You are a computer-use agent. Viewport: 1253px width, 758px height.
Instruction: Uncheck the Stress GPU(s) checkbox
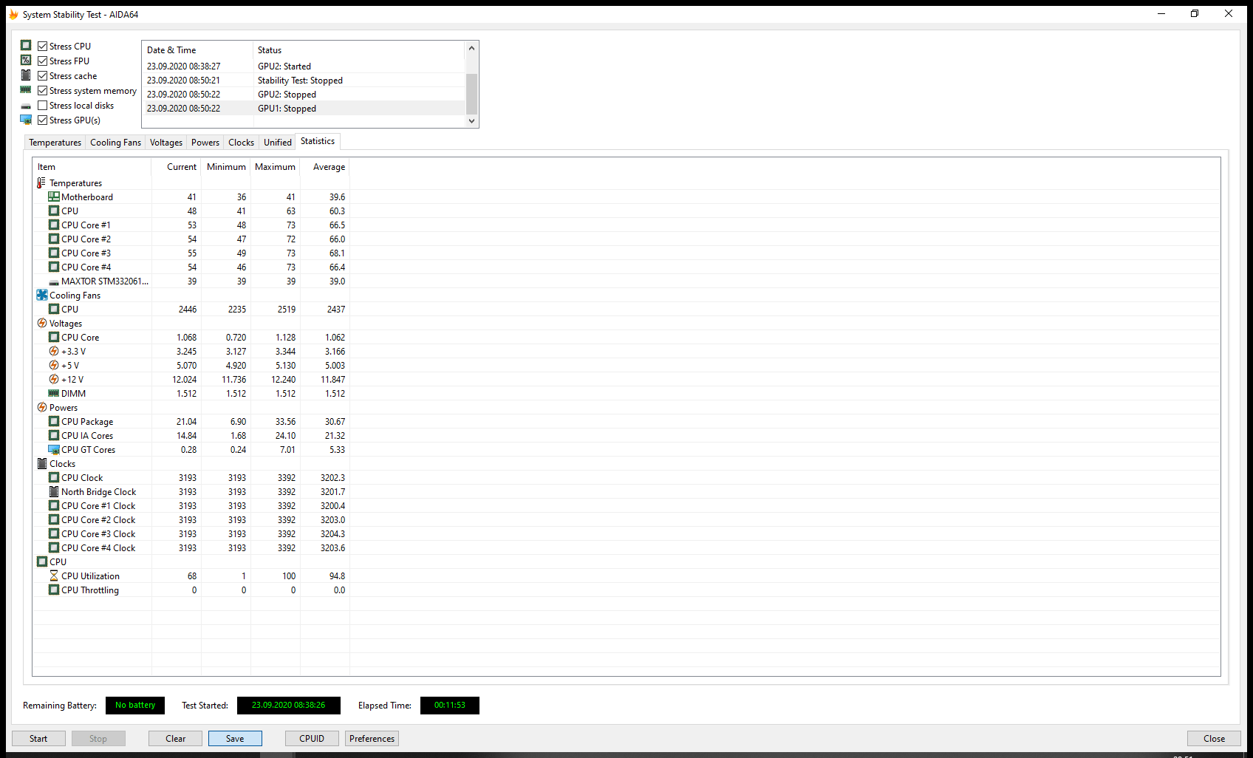[43, 120]
